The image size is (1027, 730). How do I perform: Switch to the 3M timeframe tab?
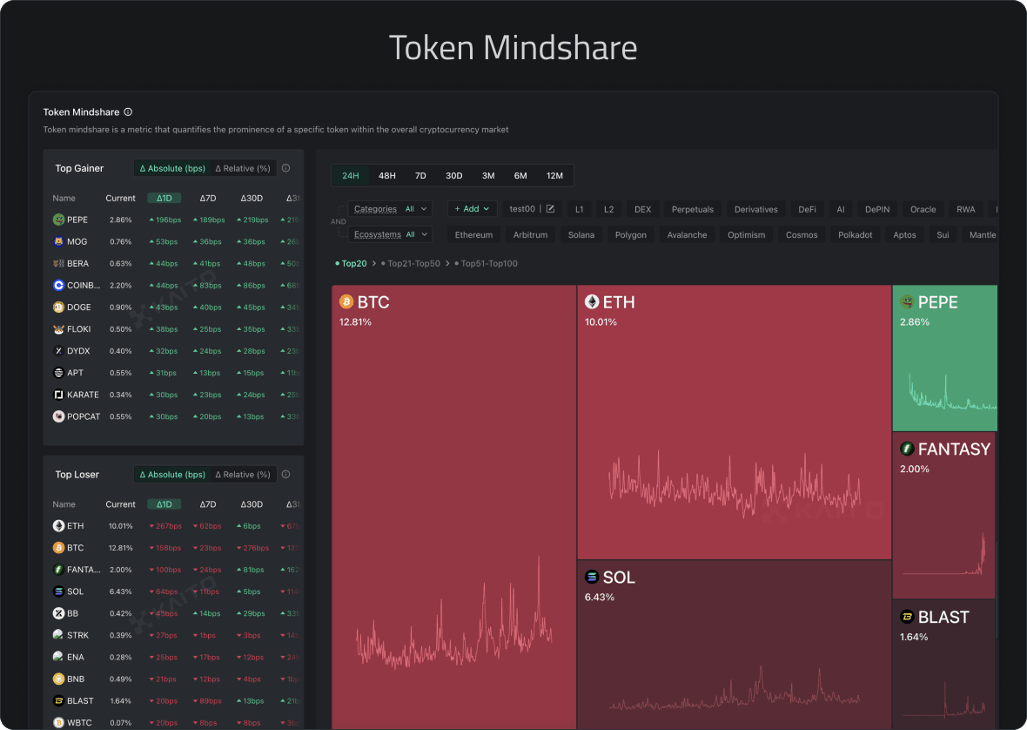click(x=488, y=176)
